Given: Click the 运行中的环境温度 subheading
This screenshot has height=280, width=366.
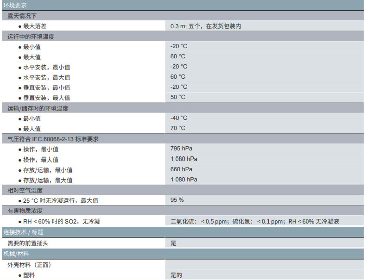Looking at the screenshot, I should coord(31,37).
